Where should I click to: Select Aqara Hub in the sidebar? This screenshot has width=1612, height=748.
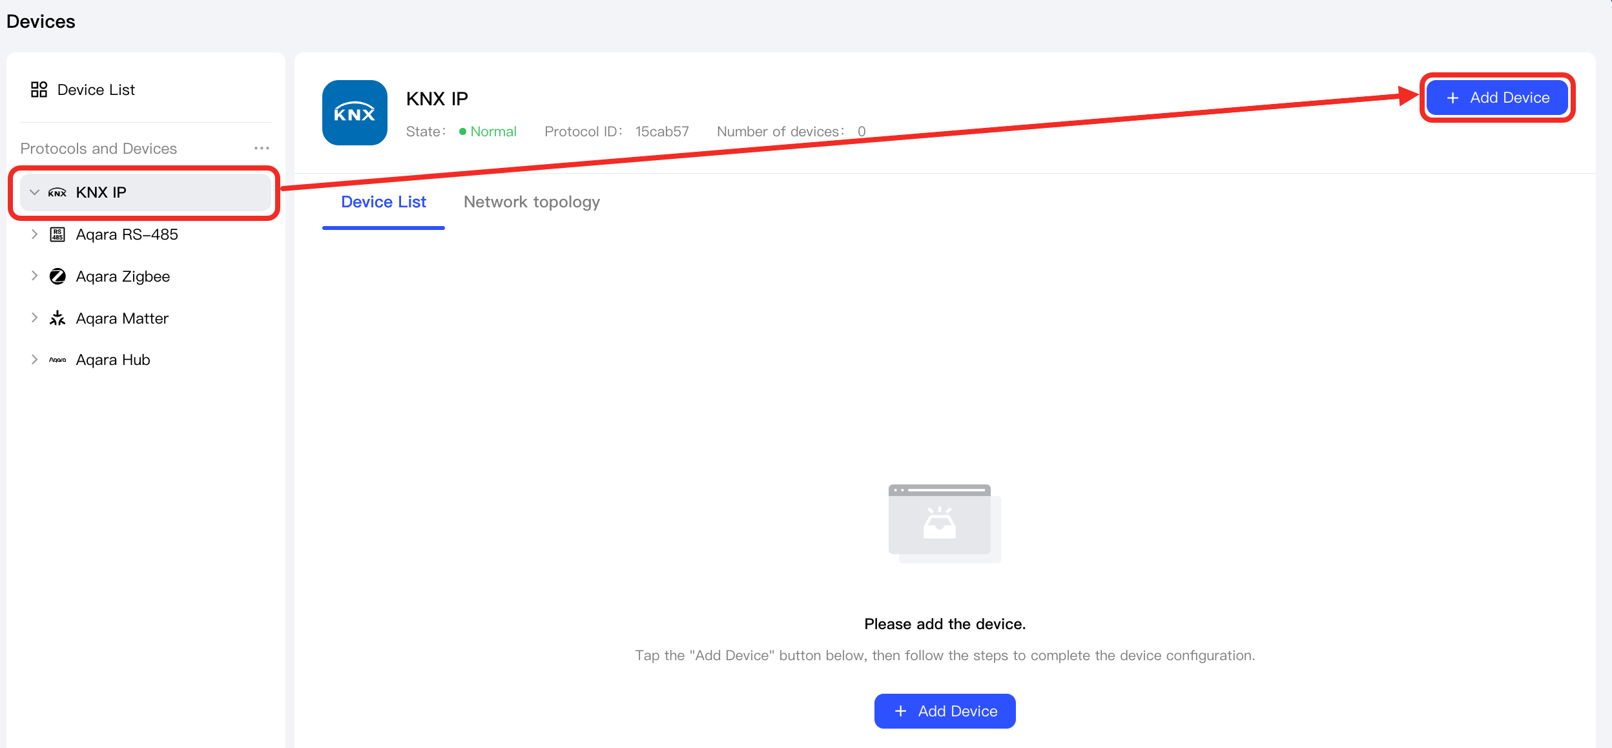click(113, 360)
